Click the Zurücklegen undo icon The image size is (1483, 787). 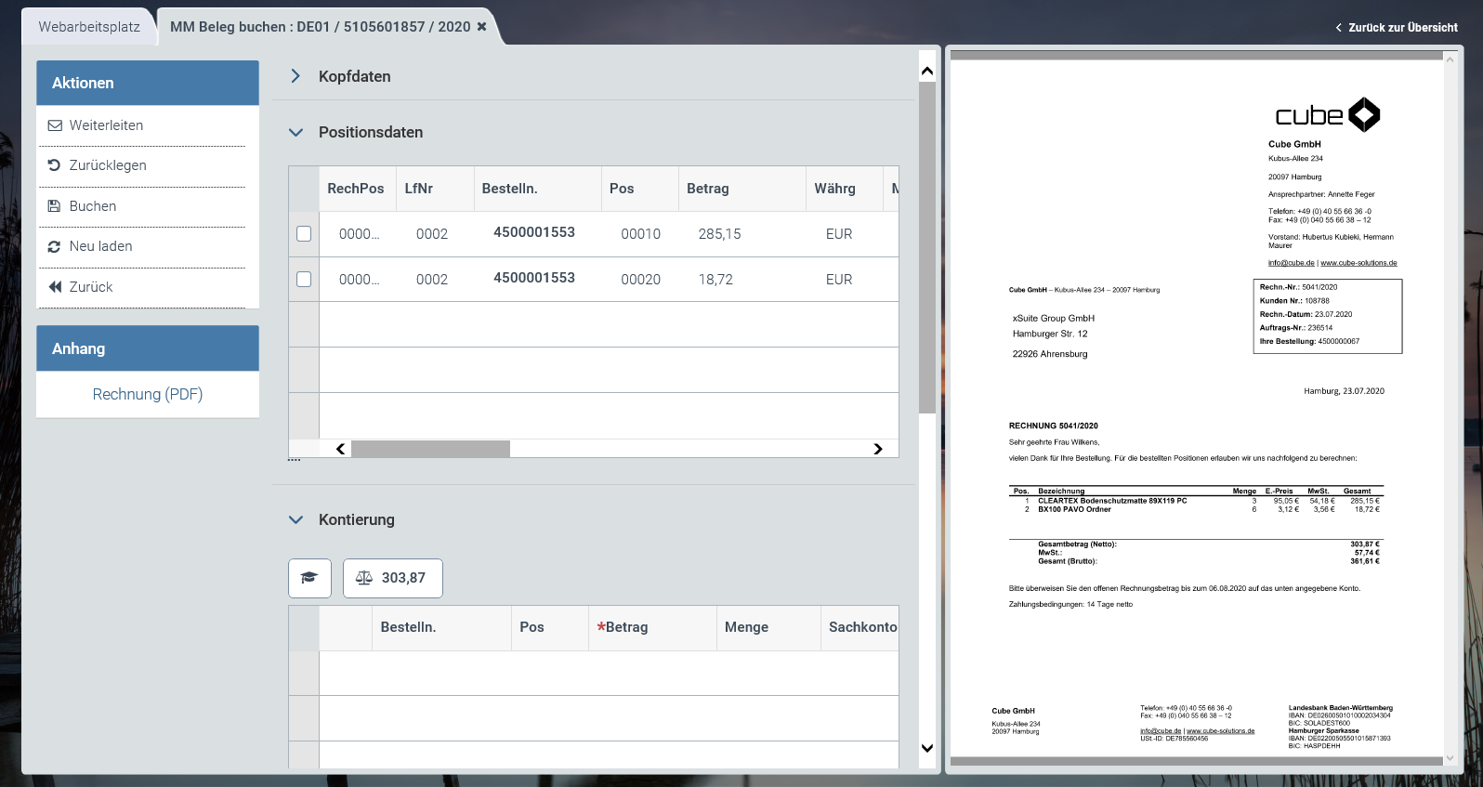pos(55,165)
